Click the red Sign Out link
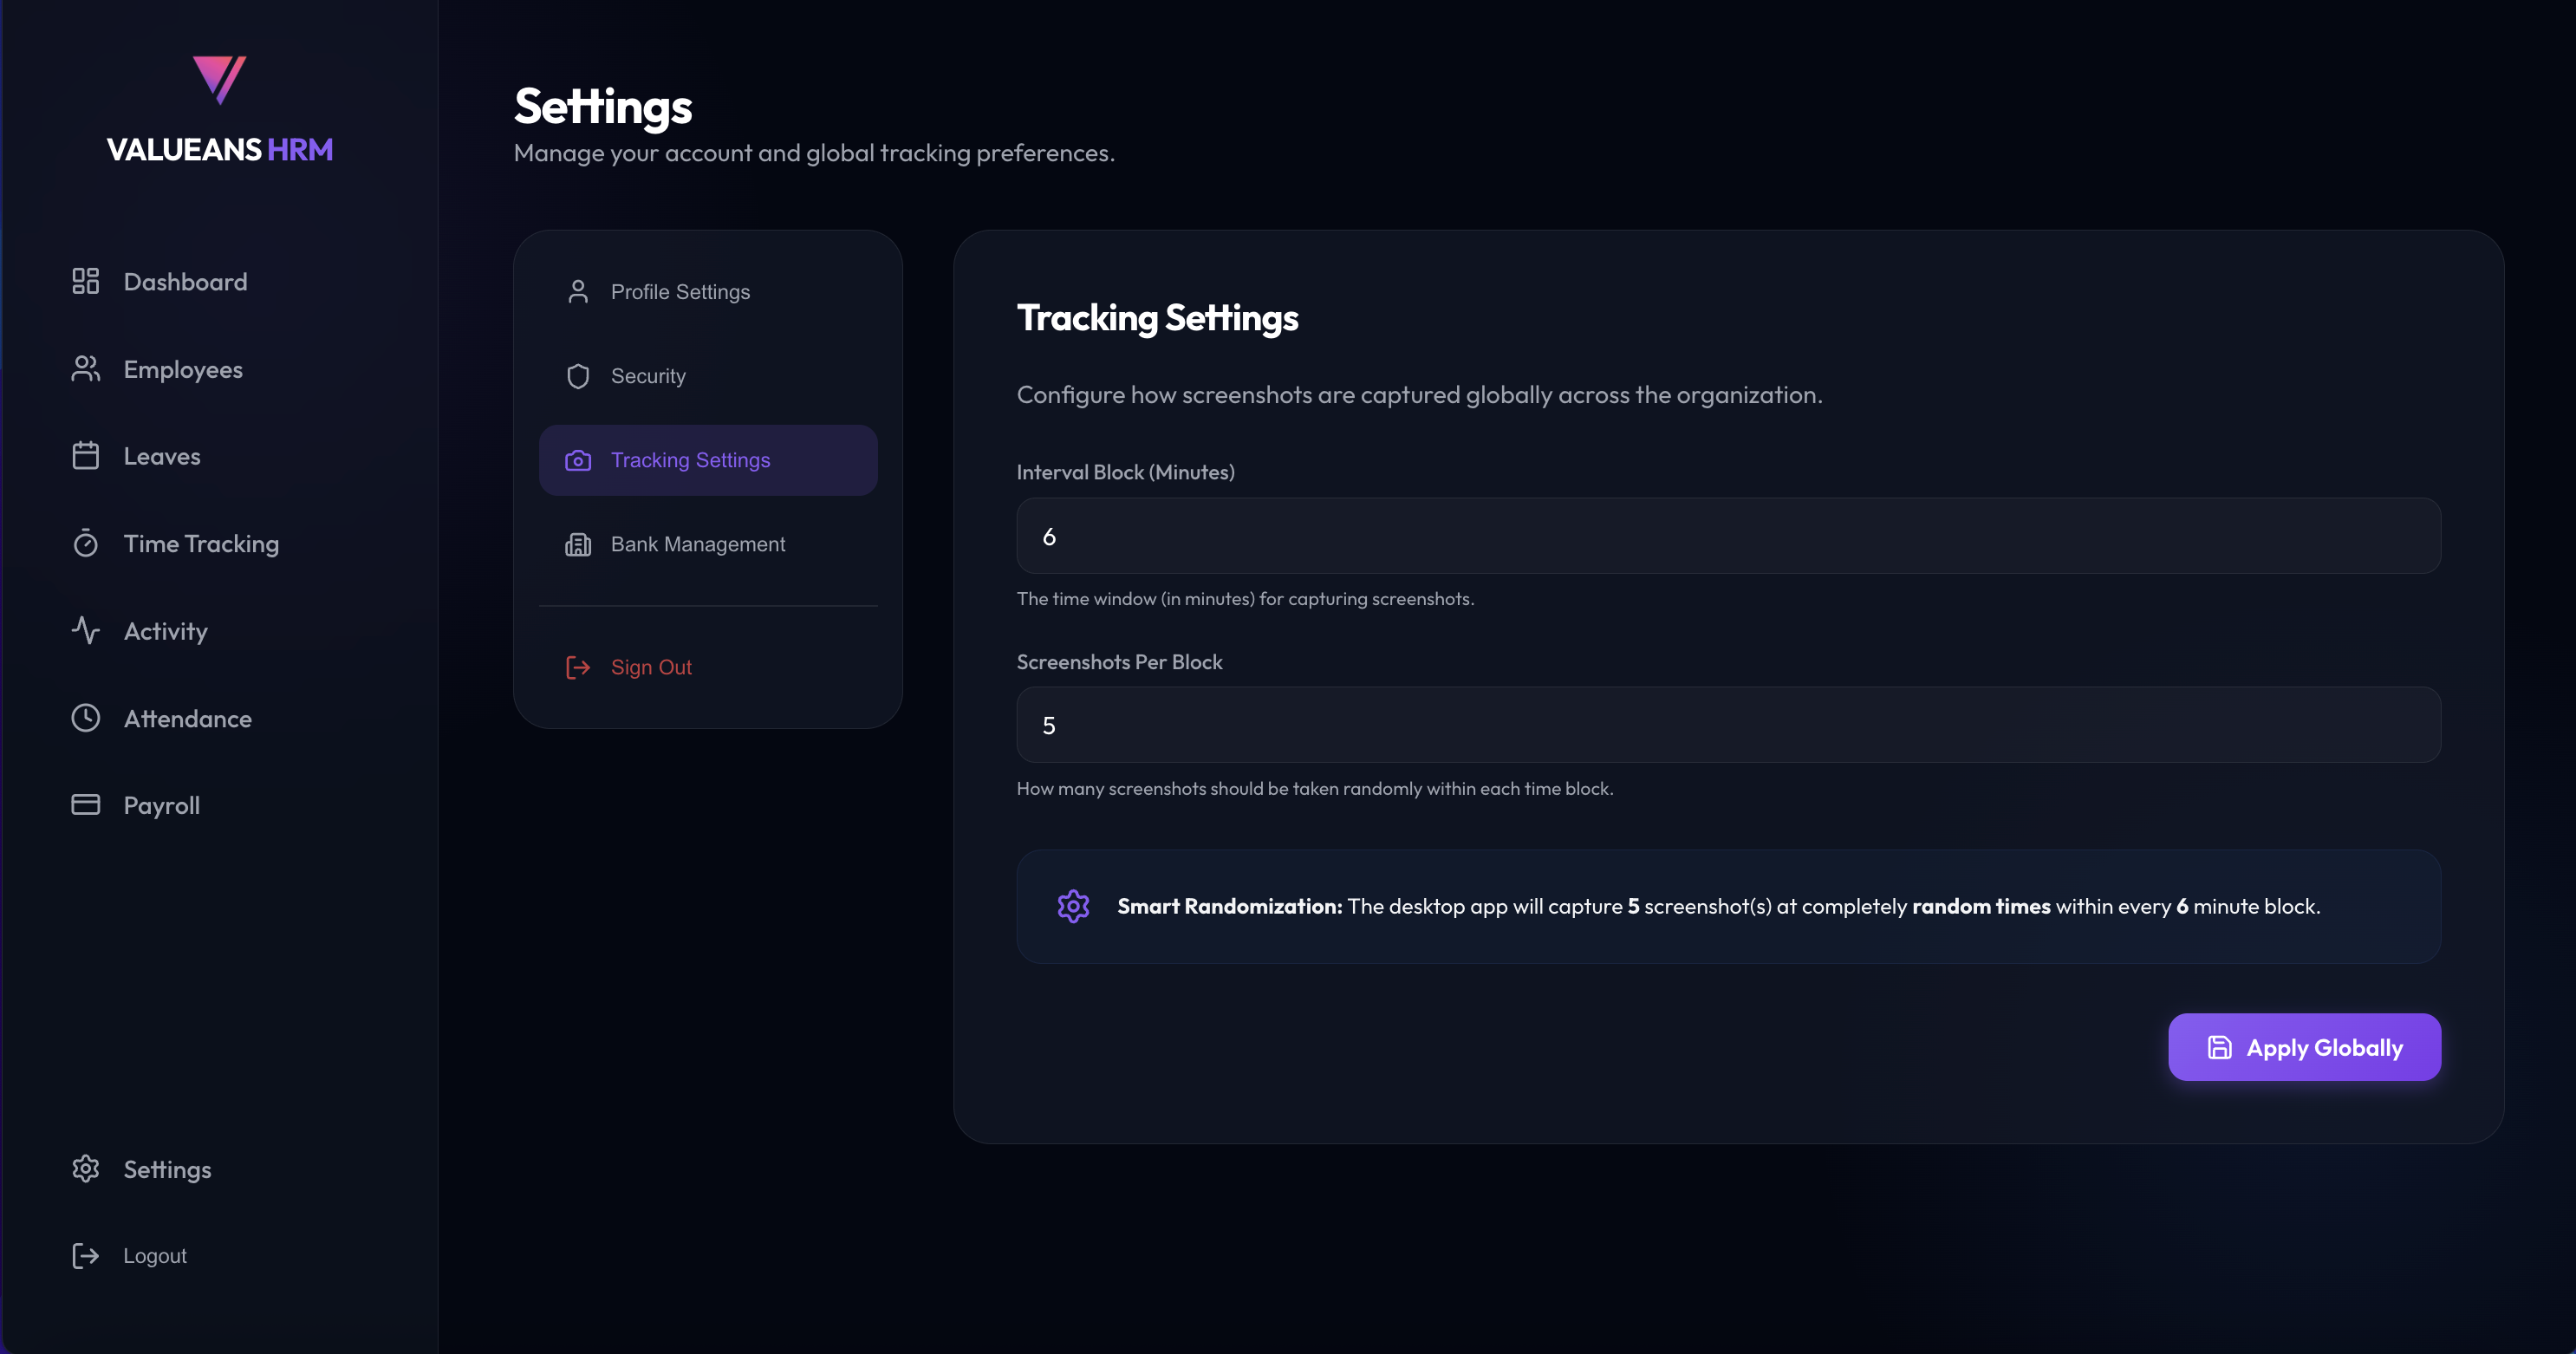 (650, 667)
